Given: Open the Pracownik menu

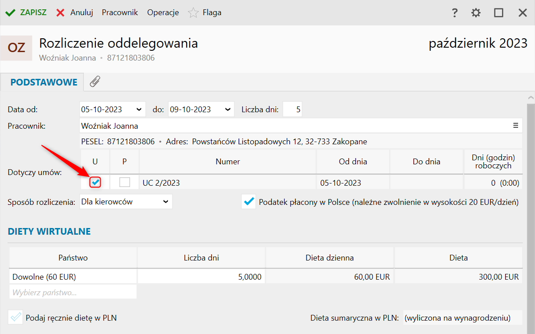Looking at the screenshot, I should click(x=120, y=12).
